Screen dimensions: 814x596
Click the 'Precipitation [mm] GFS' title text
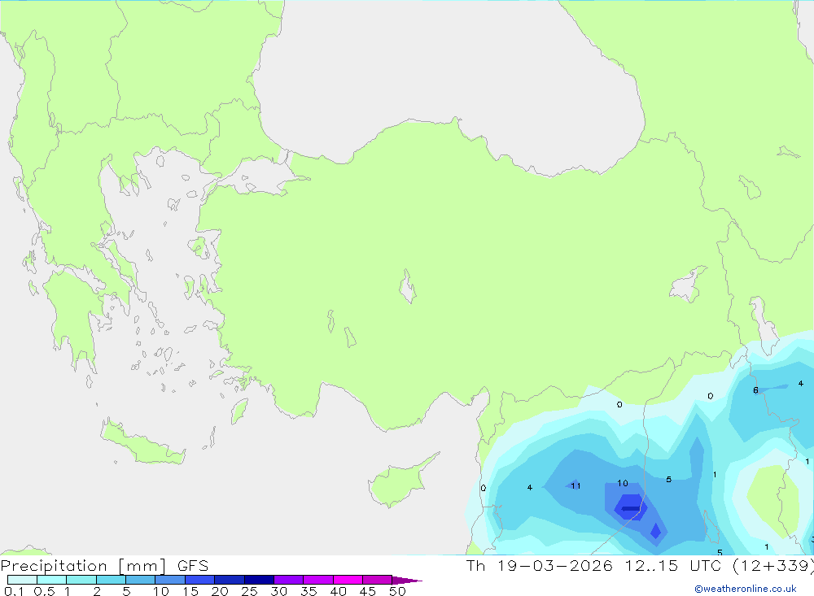(104, 566)
